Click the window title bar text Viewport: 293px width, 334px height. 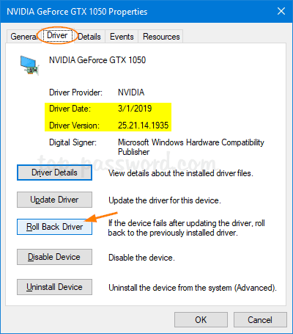click(x=77, y=12)
